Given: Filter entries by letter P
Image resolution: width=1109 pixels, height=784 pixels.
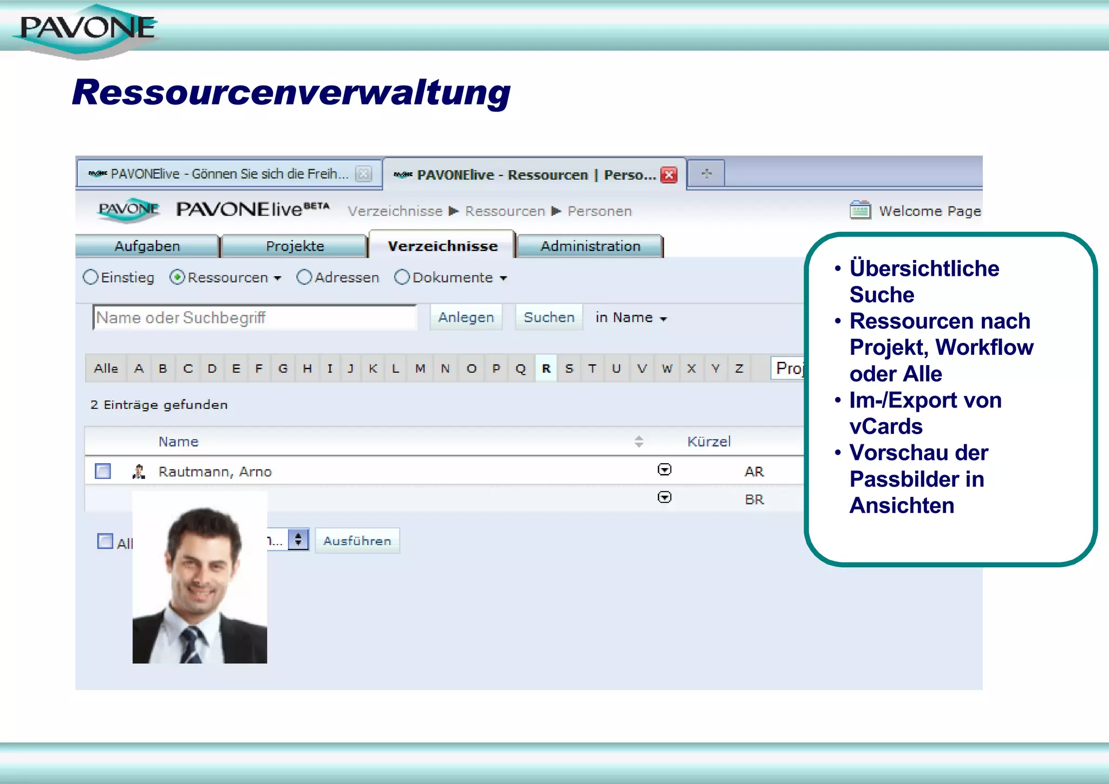Looking at the screenshot, I should tap(496, 368).
